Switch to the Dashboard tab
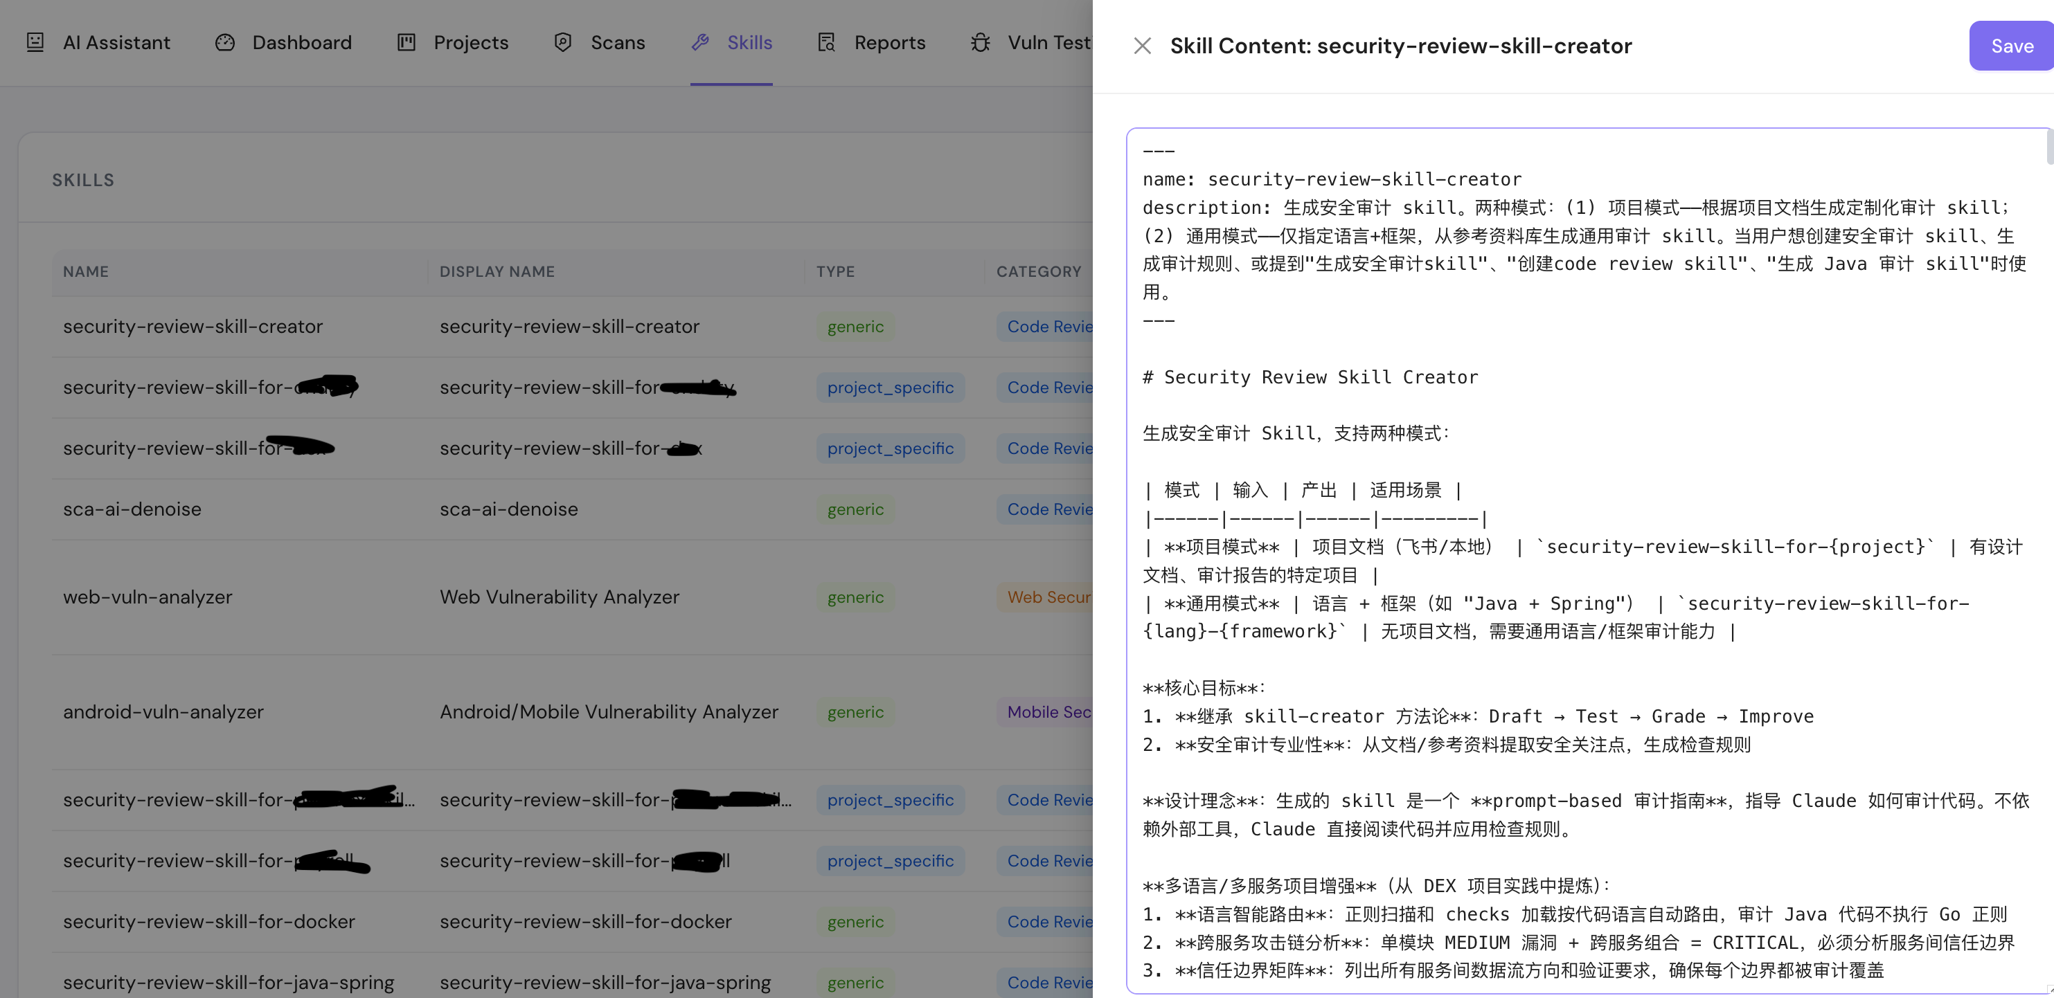Image resolution: width=2054 pixels, height=998 pixels. (x=283, y=42)
